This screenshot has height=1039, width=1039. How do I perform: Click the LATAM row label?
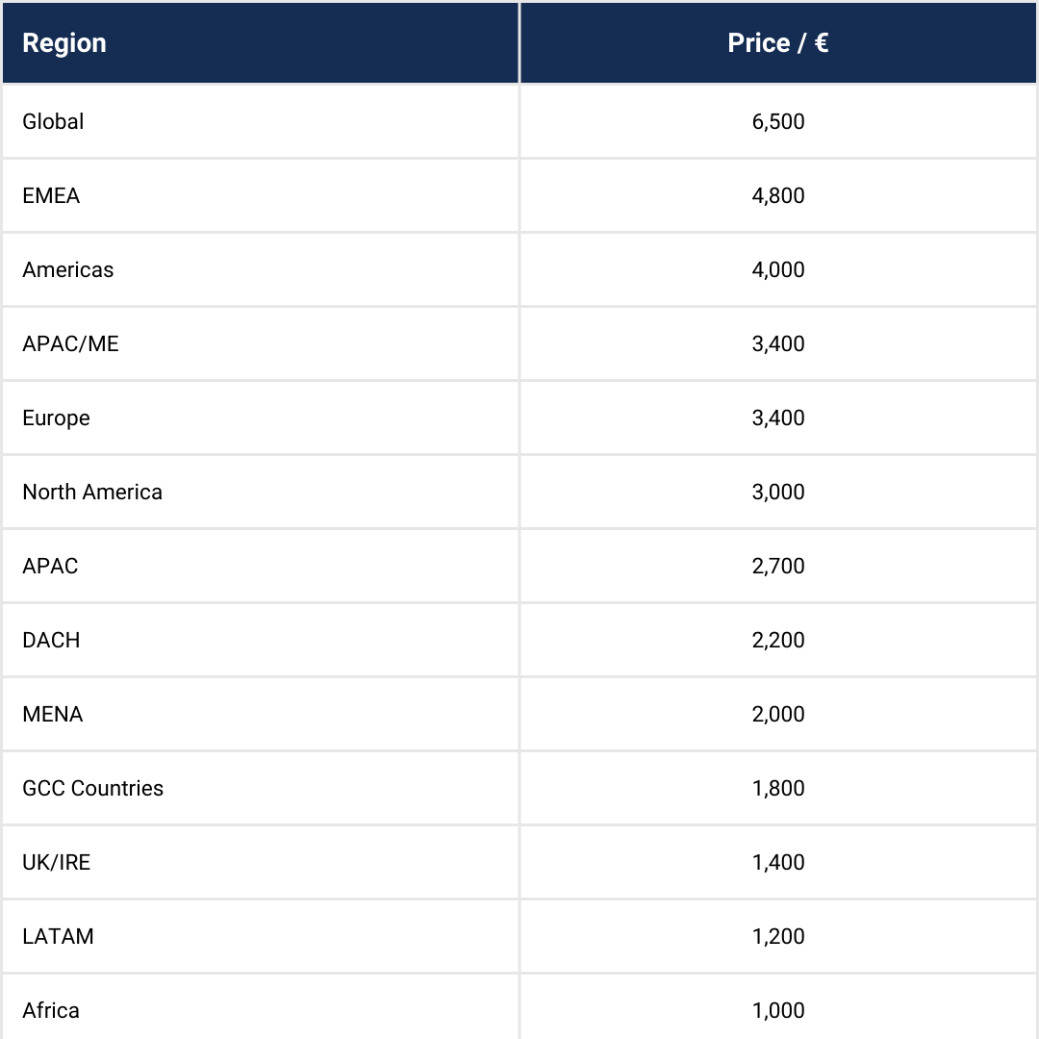click(x=59, y=936)
